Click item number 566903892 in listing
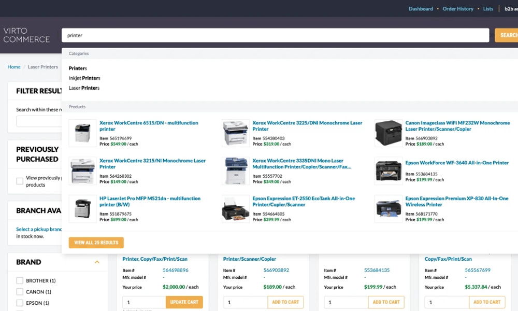This screenshot has width=518, height=311. point(276,270)
